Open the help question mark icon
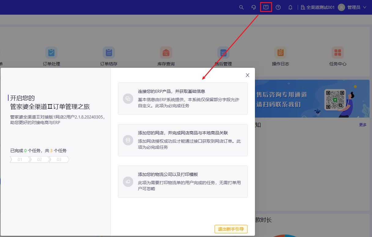 coord(278,7)
